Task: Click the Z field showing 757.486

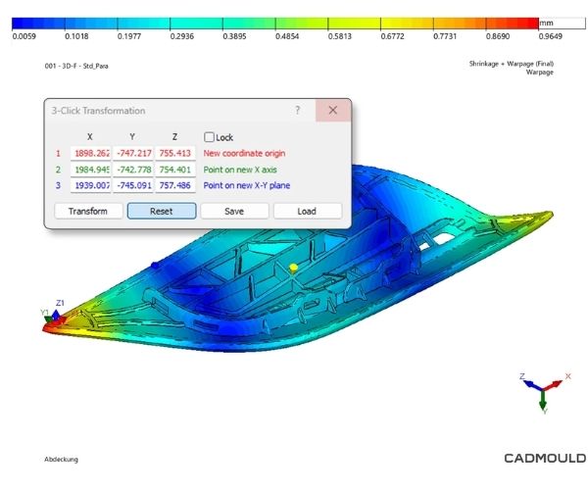Action: click(175, 185)
